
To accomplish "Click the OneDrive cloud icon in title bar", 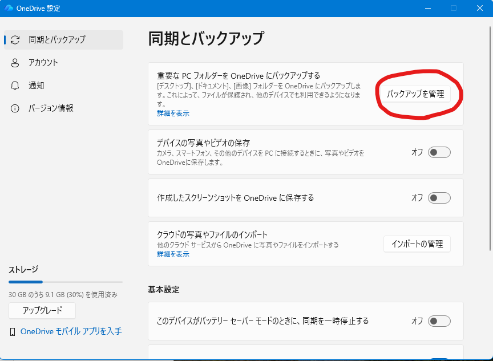I will (x=9, y=8).
